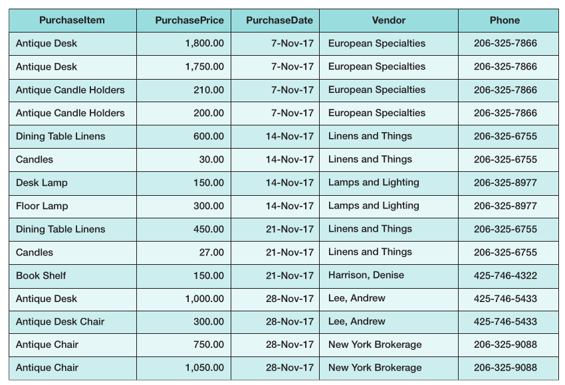This screenshot has height=385, width=565.
Task: Select the Desk Lamp item cell
Action: point(42,183)
